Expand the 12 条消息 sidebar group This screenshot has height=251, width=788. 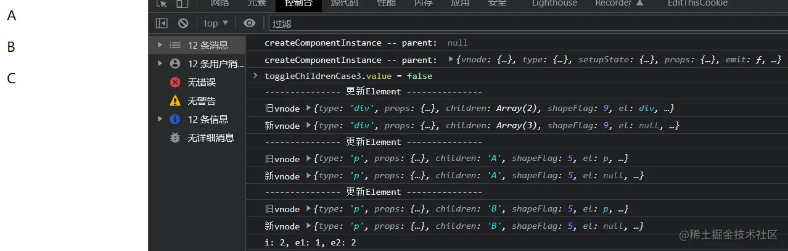click(160, 45)
